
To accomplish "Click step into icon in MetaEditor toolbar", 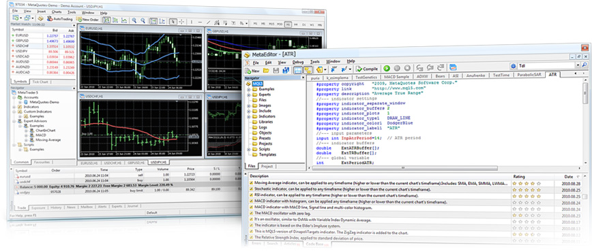I will [419, 68].
